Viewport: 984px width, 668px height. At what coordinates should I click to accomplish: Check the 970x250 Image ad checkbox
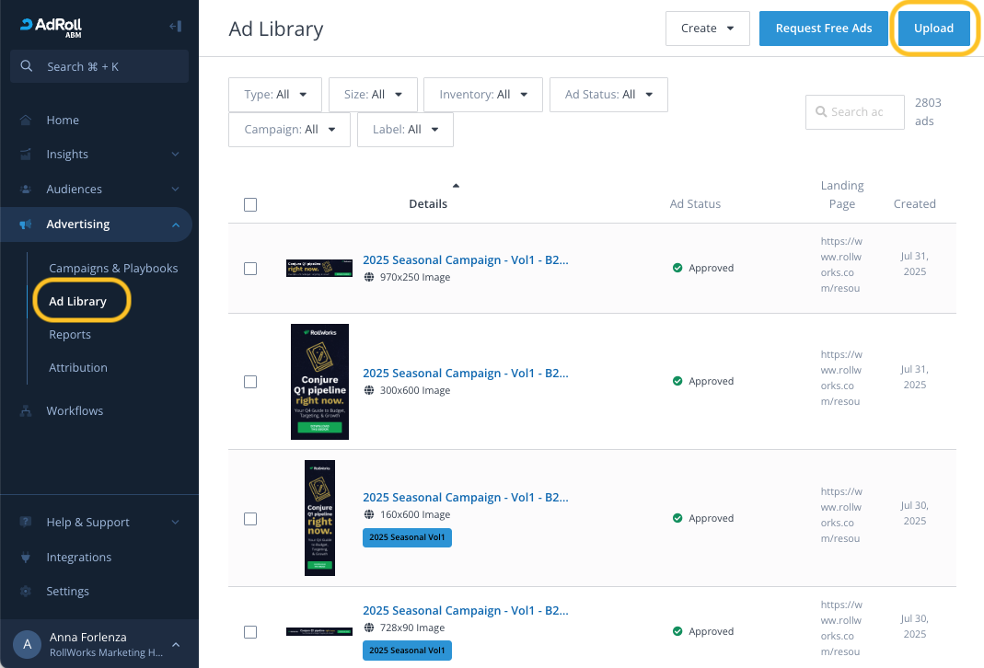[x=250, y=269]
